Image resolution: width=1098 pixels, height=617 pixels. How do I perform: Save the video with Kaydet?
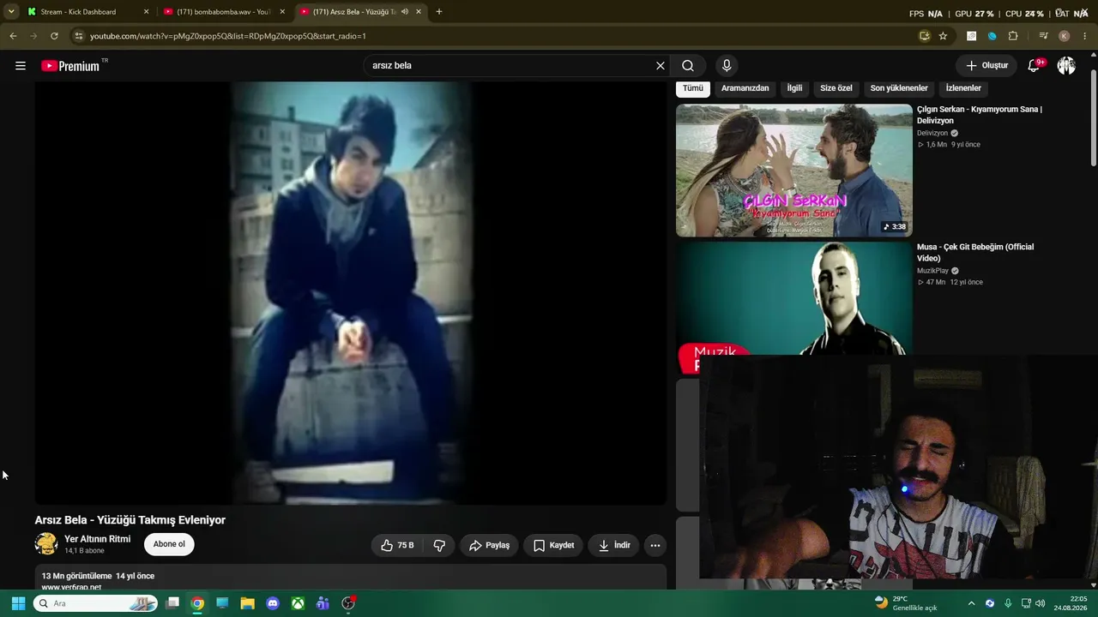click(553, 545)
